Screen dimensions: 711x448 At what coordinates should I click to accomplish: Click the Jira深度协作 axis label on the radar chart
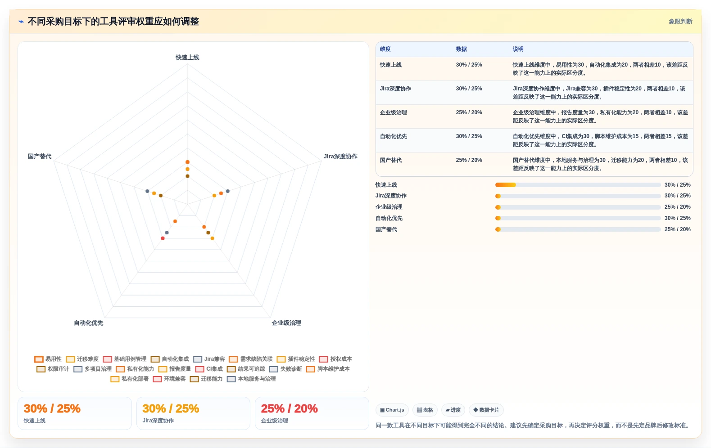(x=340, y=157)
